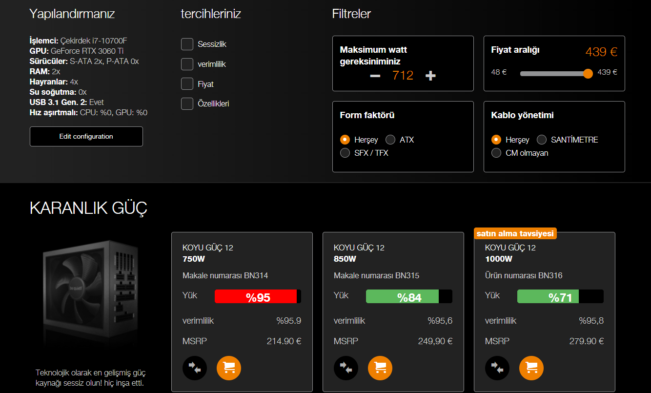Click the 1000W load bar showing %71
Screen dimensions: 651x393
pyautogui.click(x=560, y=296)
